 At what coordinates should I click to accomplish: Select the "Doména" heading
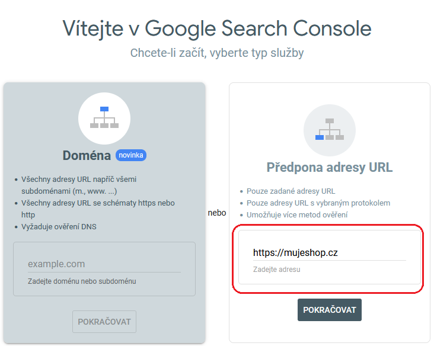click(87, 156)
